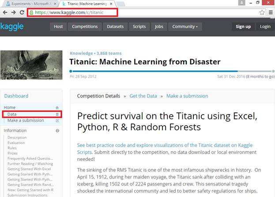Select Data in the Dashboard sidebar
Screen dimensions: 275x197
[12, 114]
